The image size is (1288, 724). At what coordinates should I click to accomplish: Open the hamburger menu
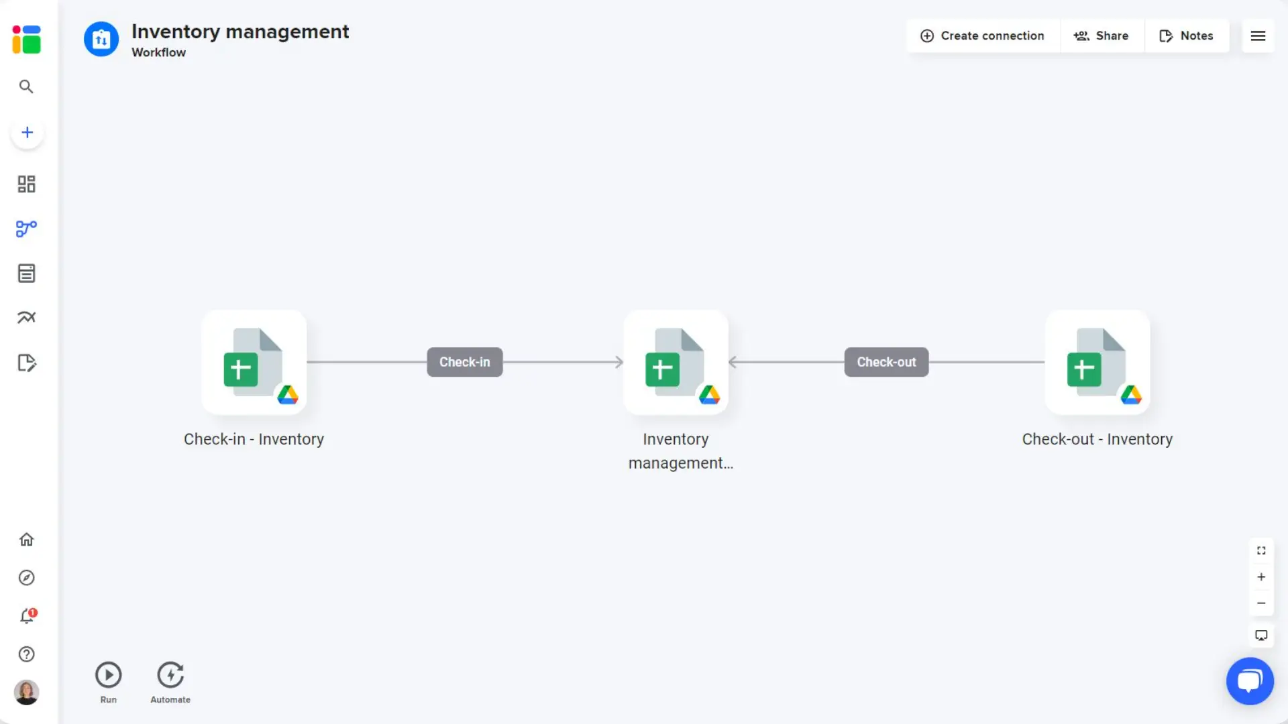click(1258, 36)
